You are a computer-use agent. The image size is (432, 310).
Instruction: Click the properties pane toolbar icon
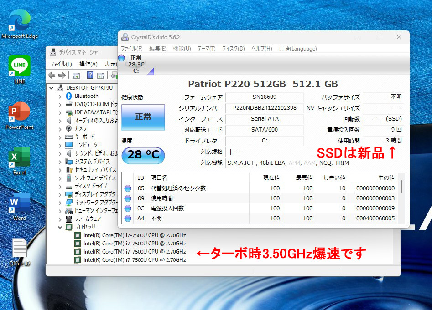[x=101, y=75]
